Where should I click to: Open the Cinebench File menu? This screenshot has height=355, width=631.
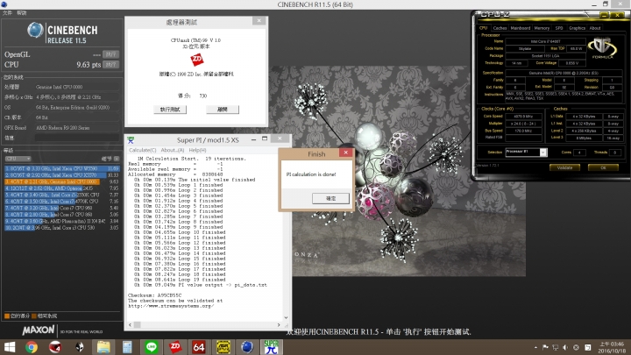click(7, 13)
